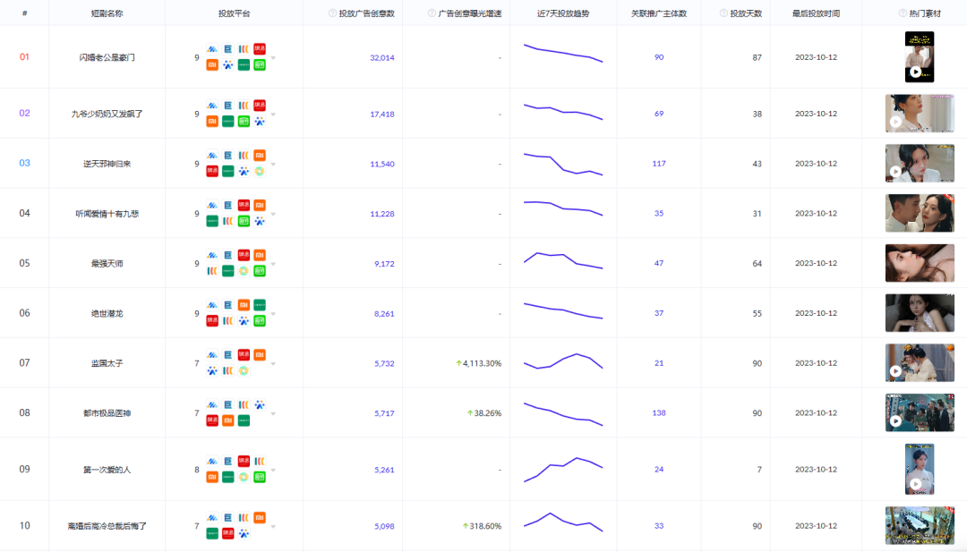
Task: Click the 投放平台 column header
Action: (234, 13)
